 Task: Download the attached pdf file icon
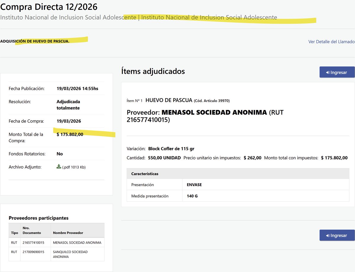click(x=59, y=166)
